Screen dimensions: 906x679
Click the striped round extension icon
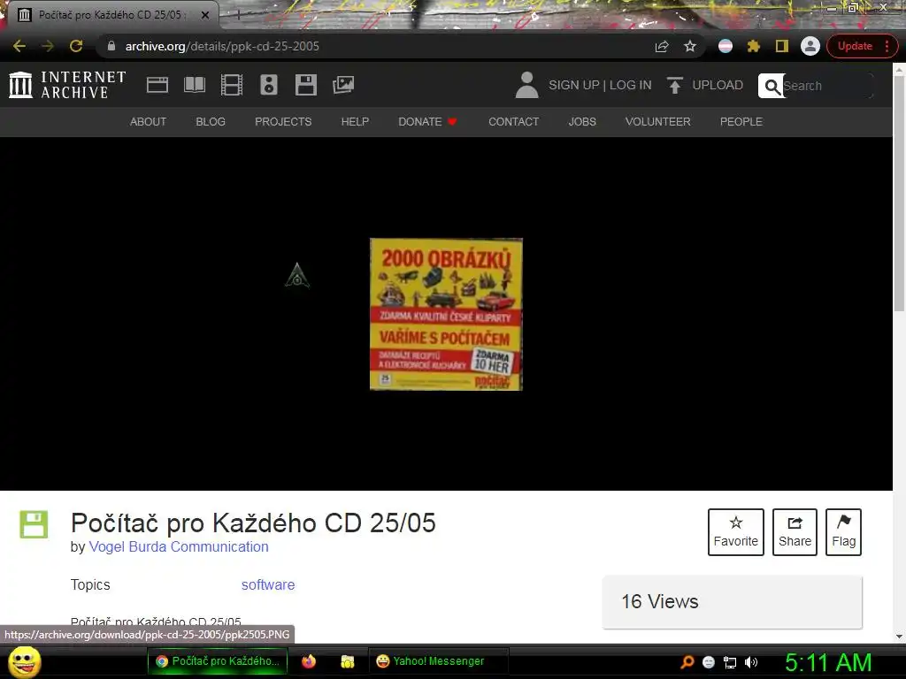pos(726,46)
